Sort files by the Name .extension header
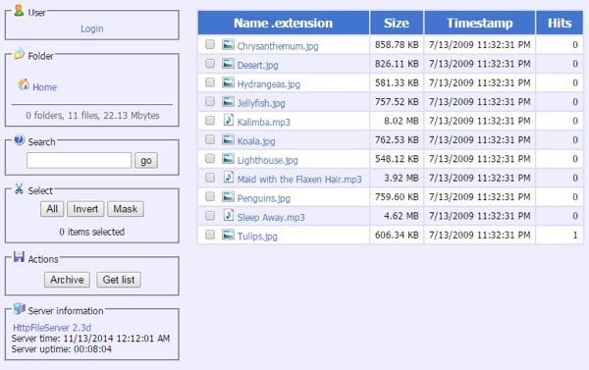This screenshot has height=370, width=589. point(284,23)
